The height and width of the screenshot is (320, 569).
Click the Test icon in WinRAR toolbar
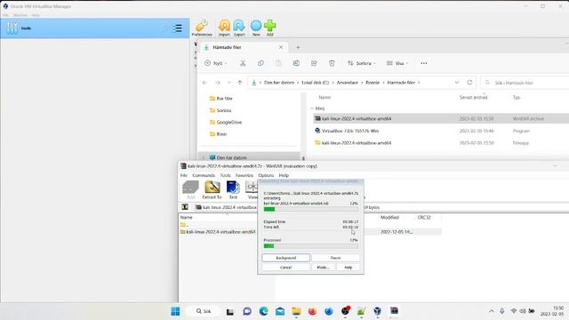tap(233, 189)
